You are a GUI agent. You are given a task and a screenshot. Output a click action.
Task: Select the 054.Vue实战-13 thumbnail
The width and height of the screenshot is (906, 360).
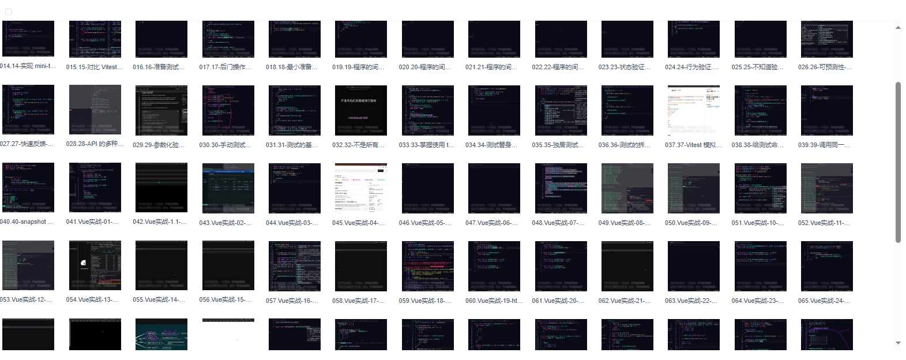tap(95, 265)
